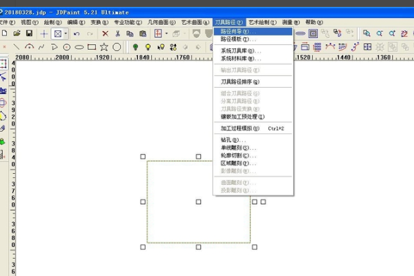This screenshot has width=414, height=276.
Task: Save the document with the floppy disk icon
Action: coord(29,33)
